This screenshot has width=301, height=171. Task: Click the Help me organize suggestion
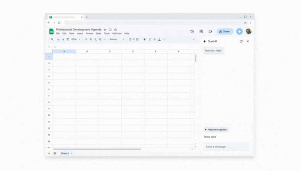[x=216, y=129]
